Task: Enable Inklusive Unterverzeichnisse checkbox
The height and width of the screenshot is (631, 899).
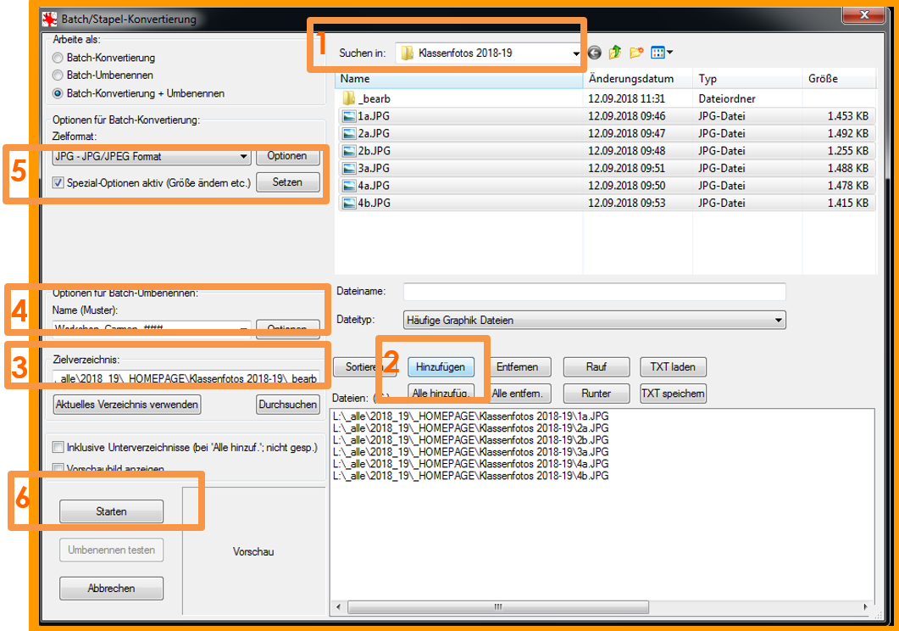Action: click(x=58, y=447)
